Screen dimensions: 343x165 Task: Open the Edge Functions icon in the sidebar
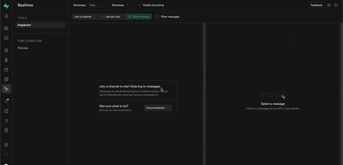(6, 79)
